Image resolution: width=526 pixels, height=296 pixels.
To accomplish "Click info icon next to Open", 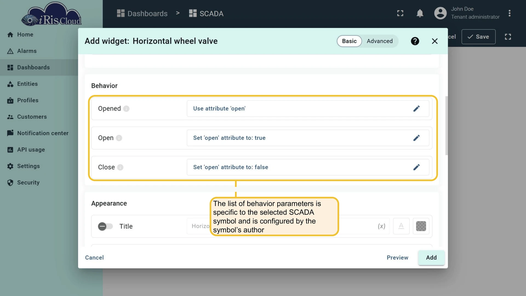I will click(x=119, y=138).
